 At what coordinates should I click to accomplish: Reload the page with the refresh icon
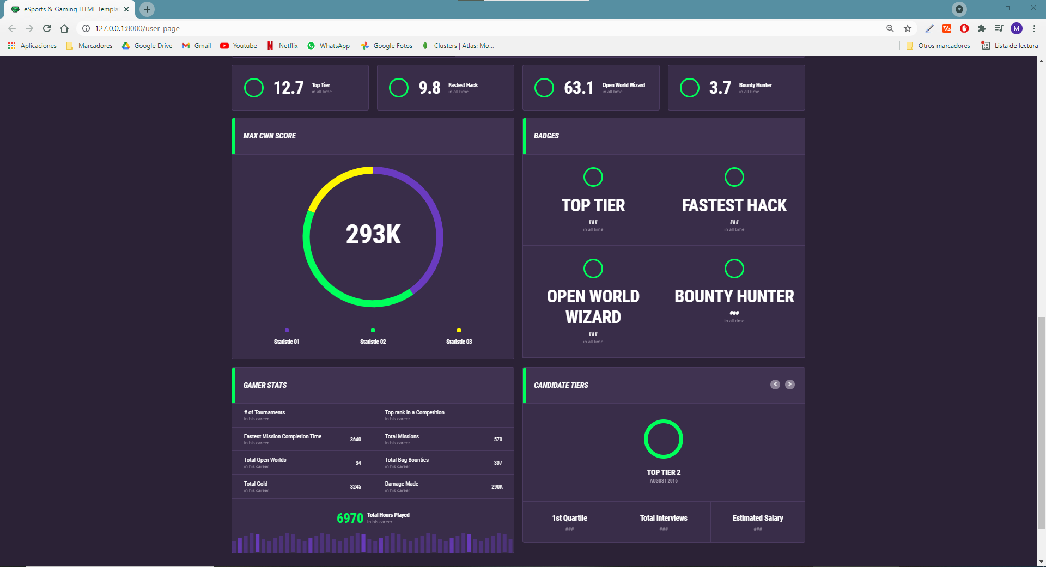point(47,28)
